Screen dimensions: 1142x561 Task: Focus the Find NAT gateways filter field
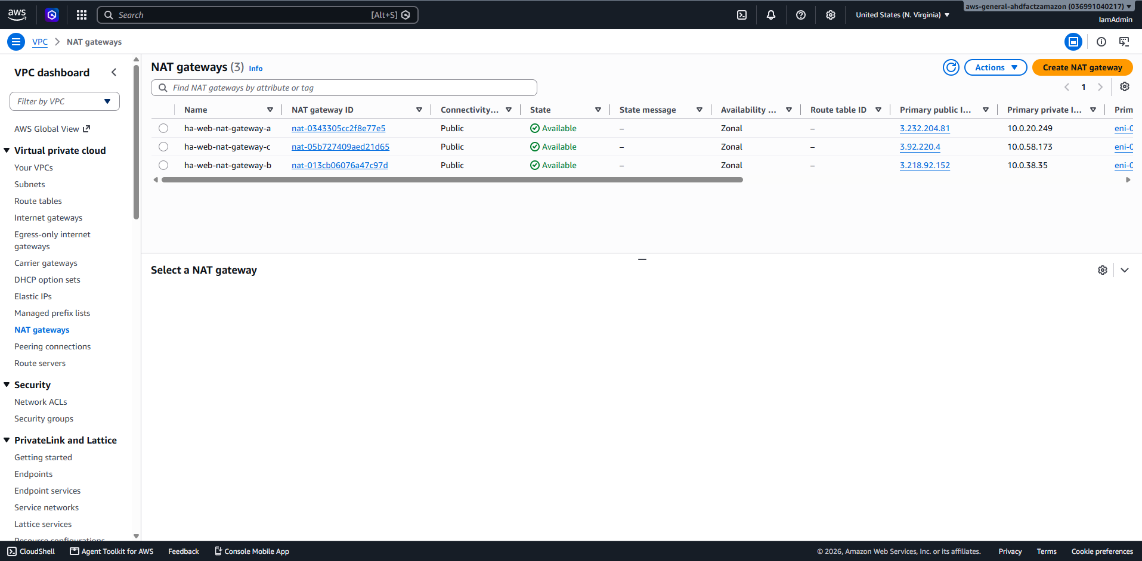[344, 88]
